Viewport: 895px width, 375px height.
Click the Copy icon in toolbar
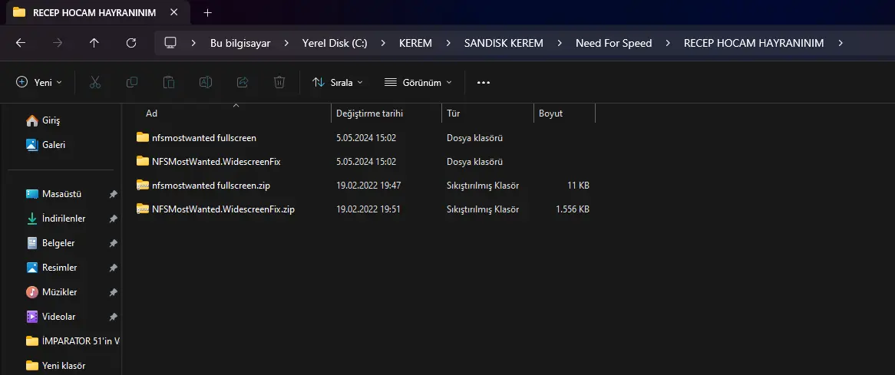coord(131,82)
